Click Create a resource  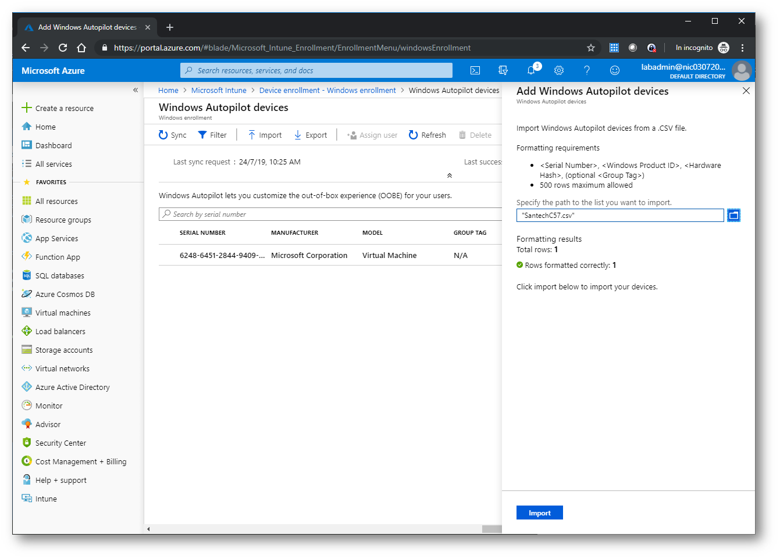(x=58, y=108)
